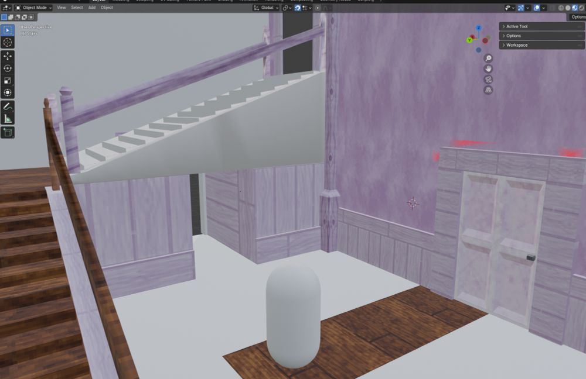Toggle viewport overlays visibility
Image resolution: width=586 pixels, height=379 pixels.
coord(537,8)
